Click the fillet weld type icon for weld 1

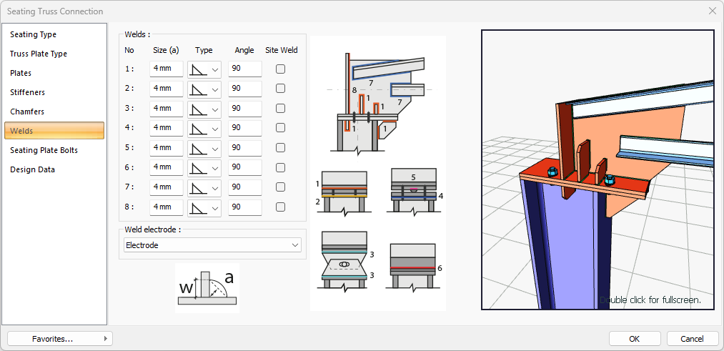click(x=198, y=69)
